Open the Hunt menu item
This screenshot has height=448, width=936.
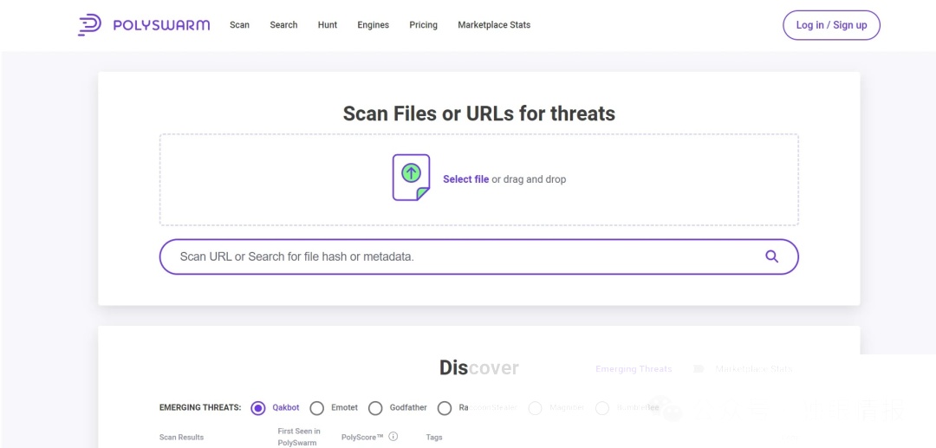pos(327,25)
